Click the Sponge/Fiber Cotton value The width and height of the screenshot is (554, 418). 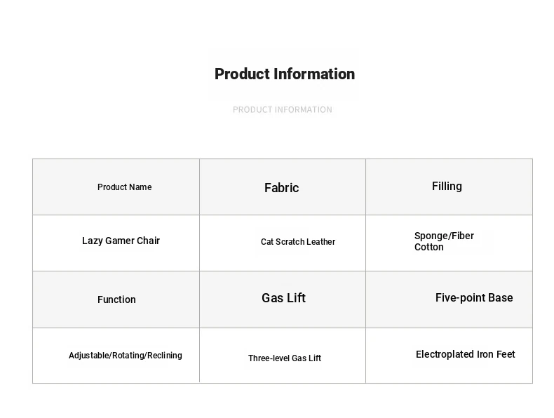pos(444,241)
